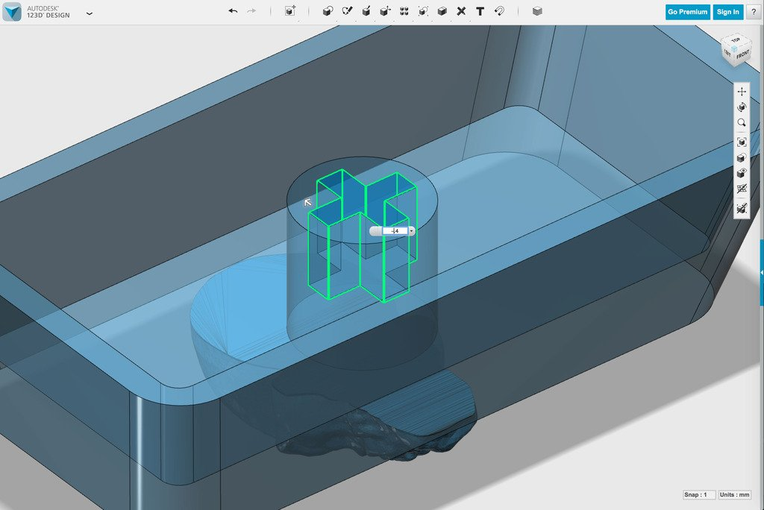
Task: Select the Orbit tool in navigation bar
Action: click(742, 107)
